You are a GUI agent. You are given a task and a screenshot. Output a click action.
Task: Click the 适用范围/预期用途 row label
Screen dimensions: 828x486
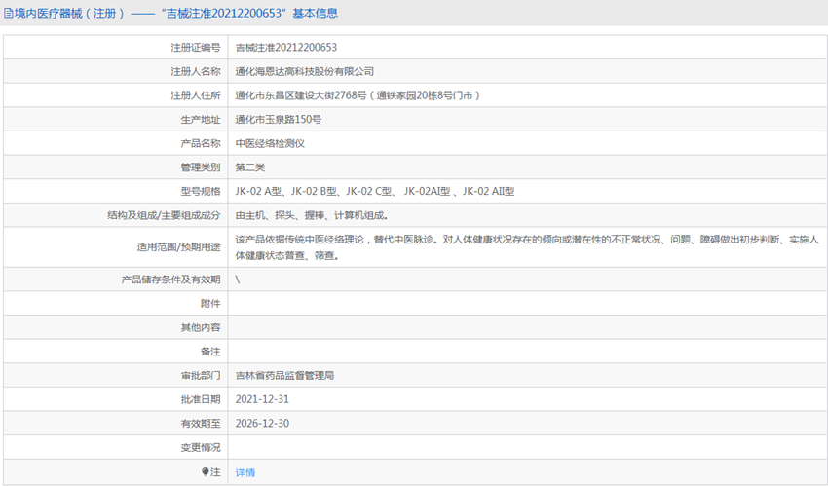pyautogui.click(x=178, y=247)
